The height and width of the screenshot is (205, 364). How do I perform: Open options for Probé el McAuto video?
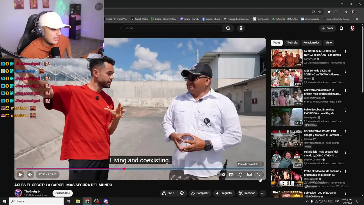click(x=346, y=172)
